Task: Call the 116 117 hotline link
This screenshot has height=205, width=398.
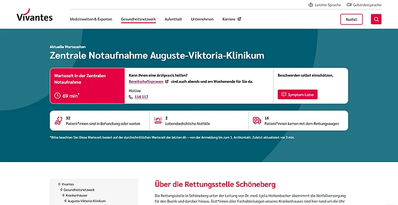Action: tap(142, 97)
